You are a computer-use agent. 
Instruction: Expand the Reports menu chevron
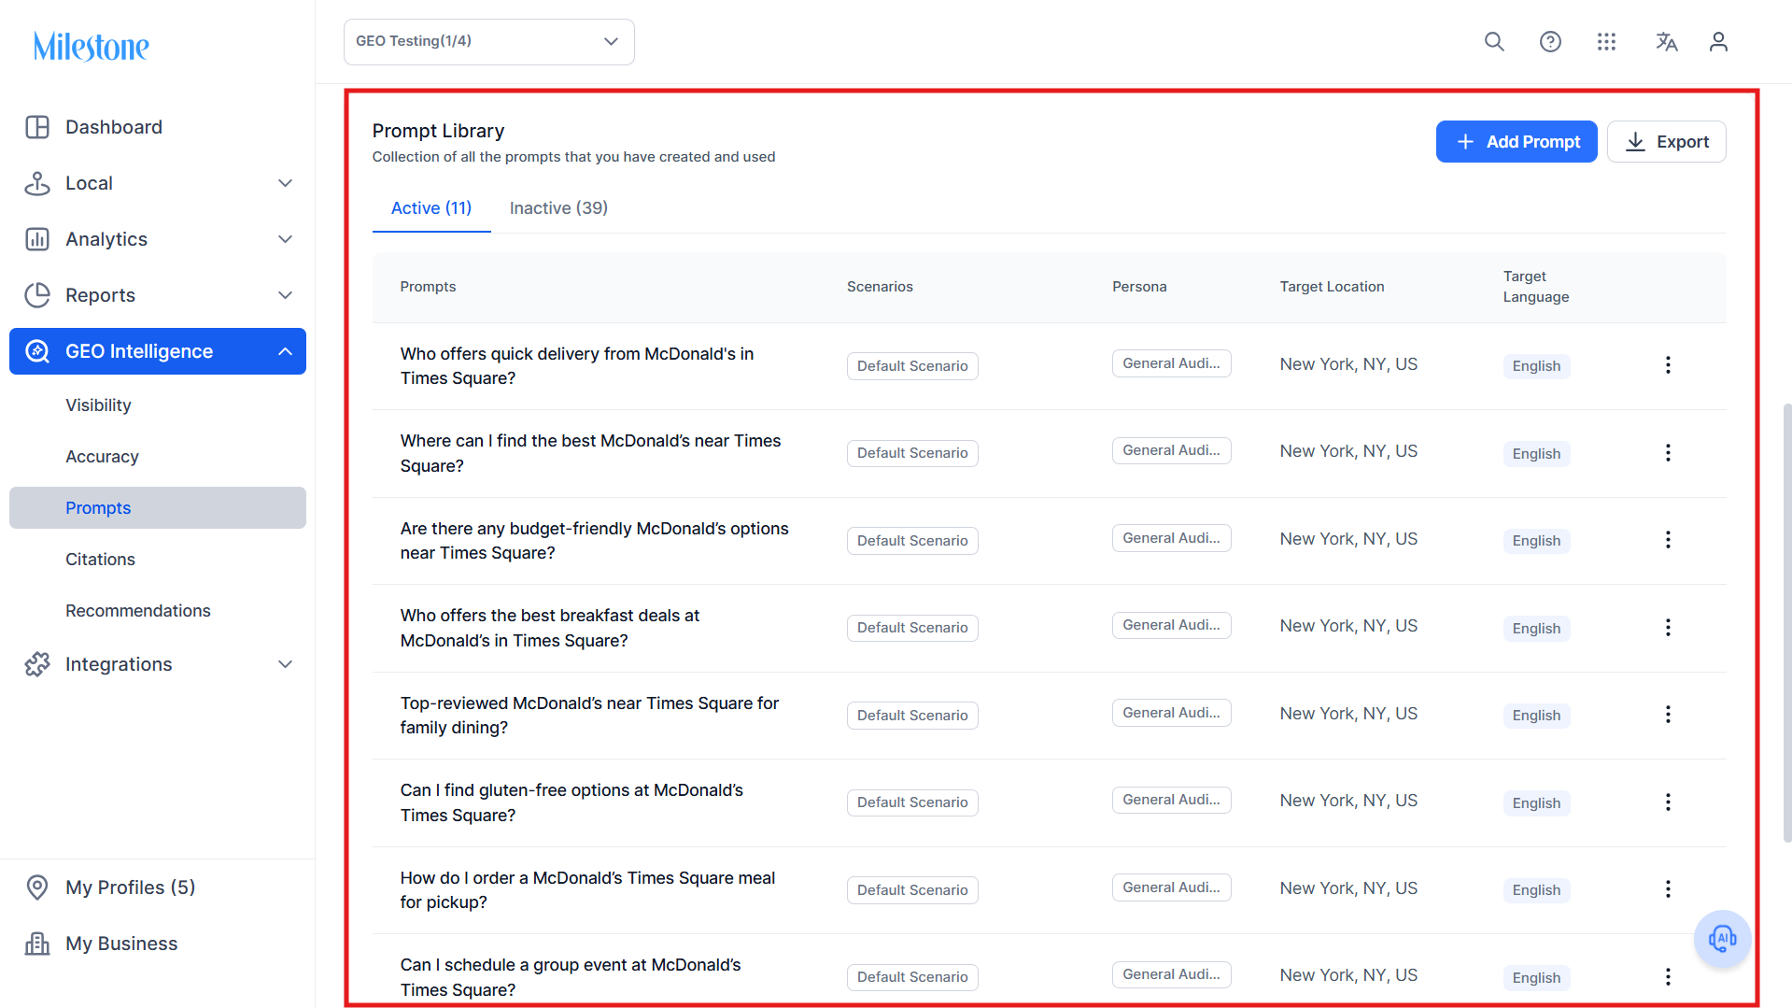286,295
